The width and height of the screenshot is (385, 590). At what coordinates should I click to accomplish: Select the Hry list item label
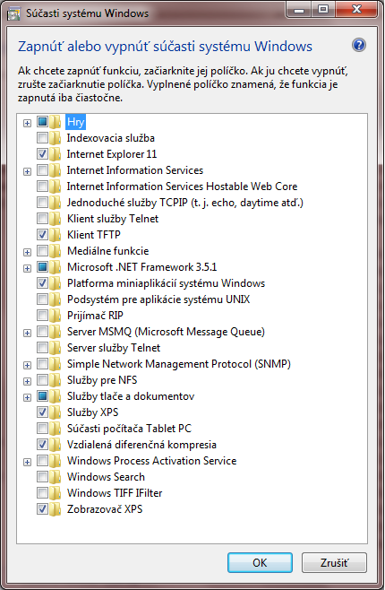tap(75, 122)
